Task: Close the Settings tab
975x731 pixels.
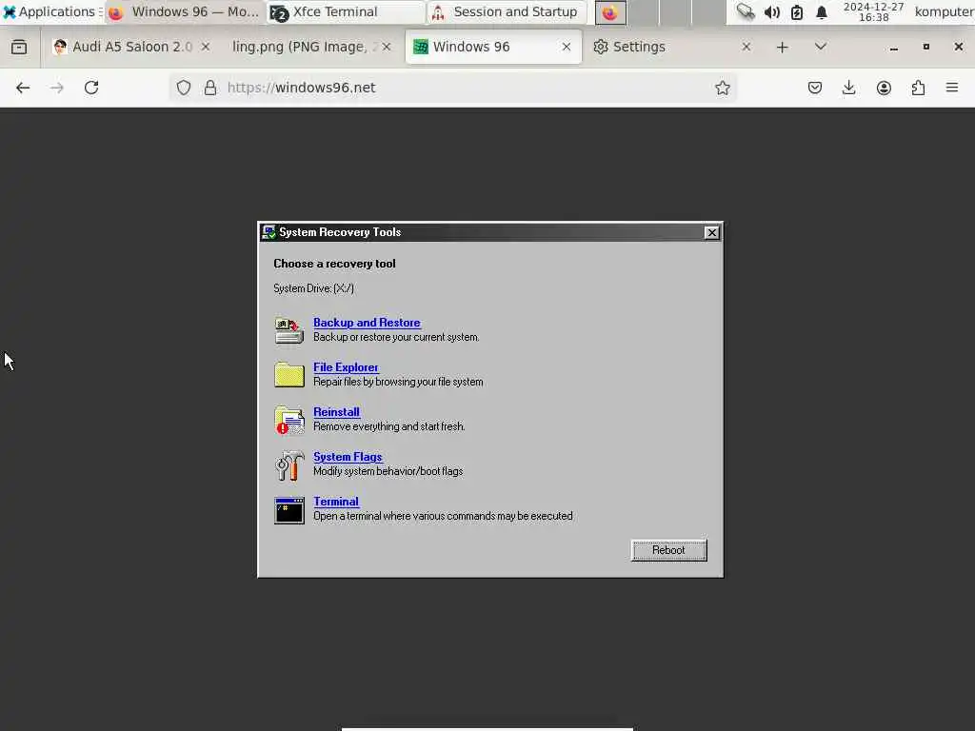Action: [x=746, y=47]
